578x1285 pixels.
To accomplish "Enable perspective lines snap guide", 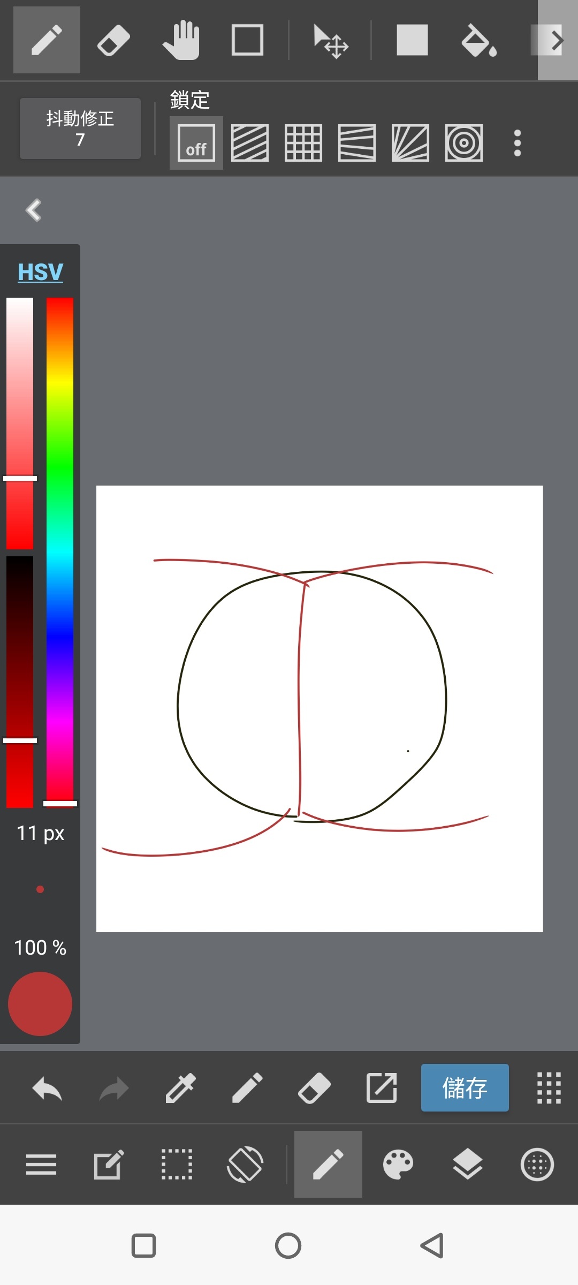I will pyautogui.click(x=357, y=143).
